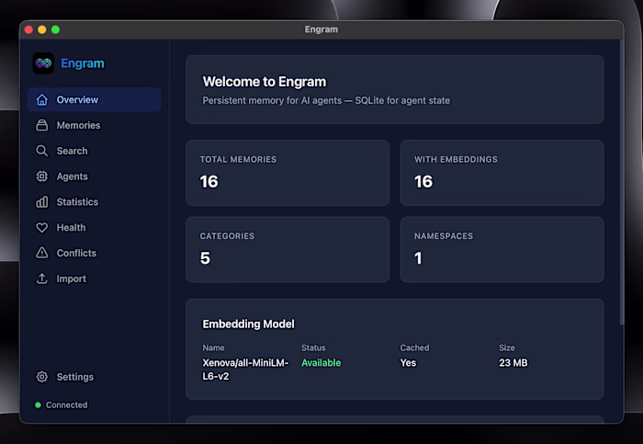This screenshot has width=643, height=444.
Task: Click the Name column label
Action: 213,347
